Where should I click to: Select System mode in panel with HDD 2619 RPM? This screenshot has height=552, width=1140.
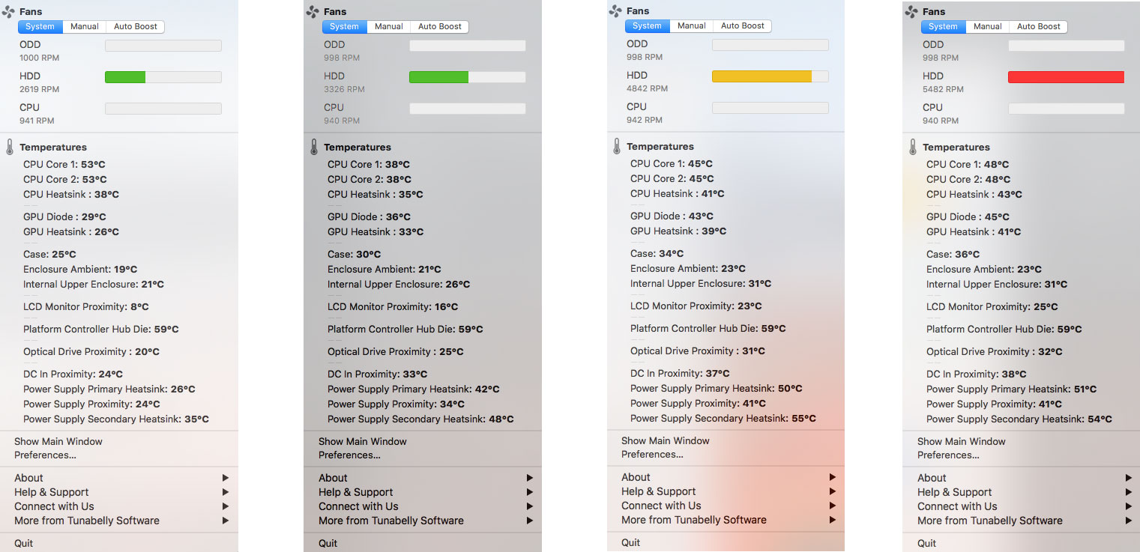[40, 26]
